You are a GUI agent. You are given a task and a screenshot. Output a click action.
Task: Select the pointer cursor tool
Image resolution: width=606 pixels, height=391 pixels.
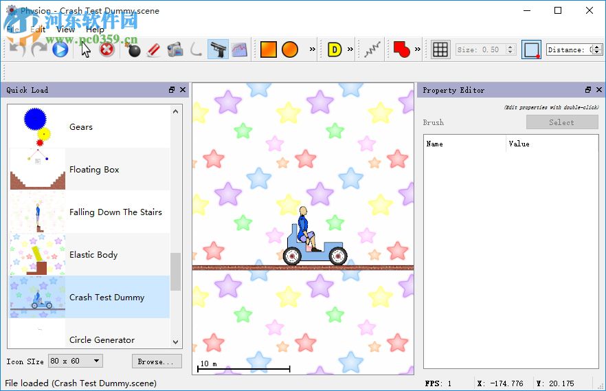click(x=85, y=49)
